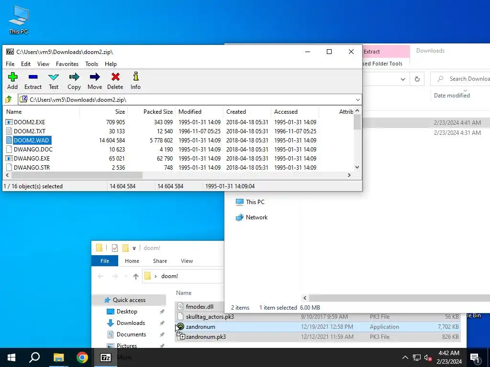
Task: Click the Copy toolbar icon in 7-Zip
Action: [x=74, y=81]
